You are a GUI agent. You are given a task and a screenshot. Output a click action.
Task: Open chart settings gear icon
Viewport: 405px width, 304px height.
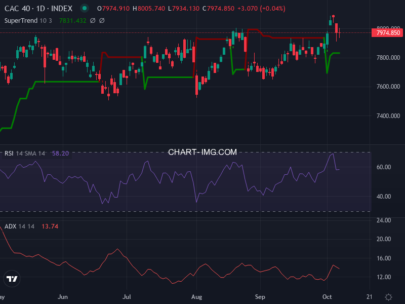point(388,297)
